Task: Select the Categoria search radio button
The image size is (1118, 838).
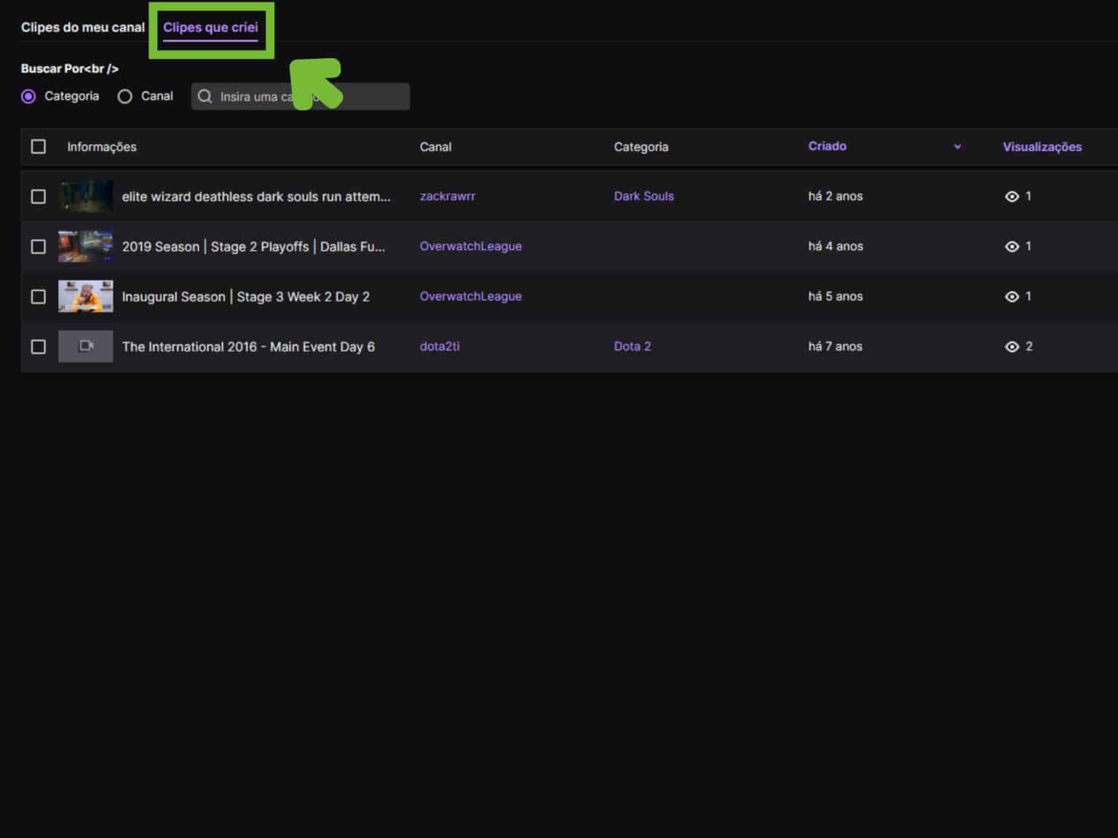Action: (x=28, y=95)
